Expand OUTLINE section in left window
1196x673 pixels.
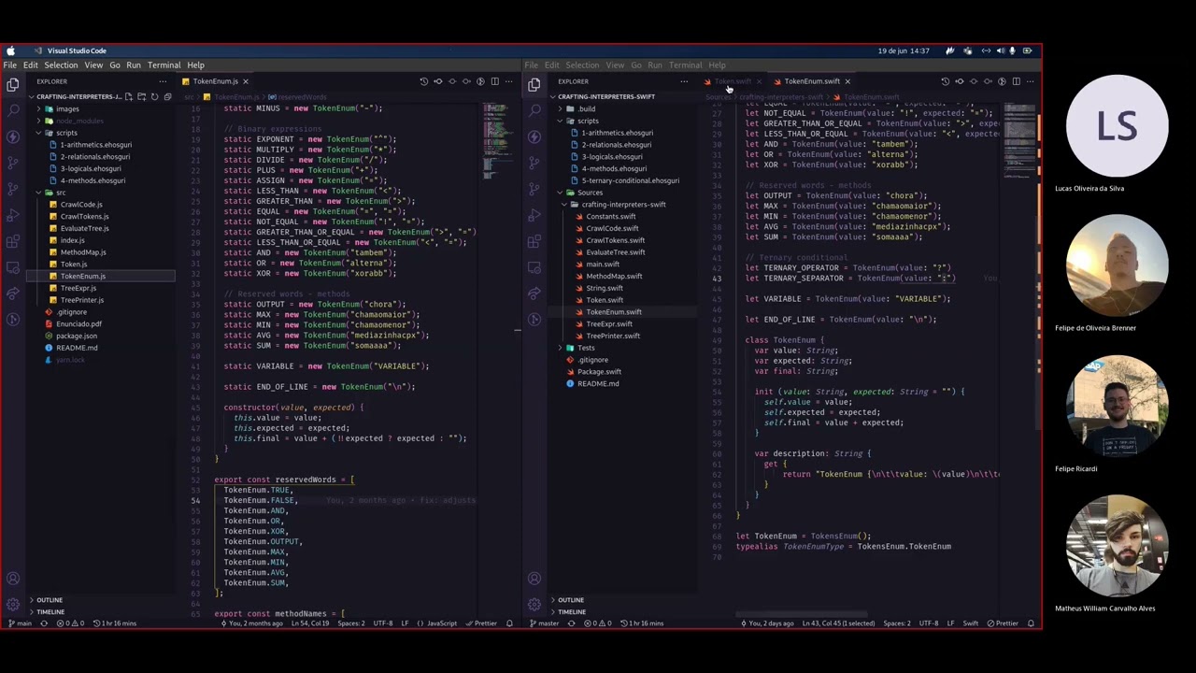[x=50, y=600]
